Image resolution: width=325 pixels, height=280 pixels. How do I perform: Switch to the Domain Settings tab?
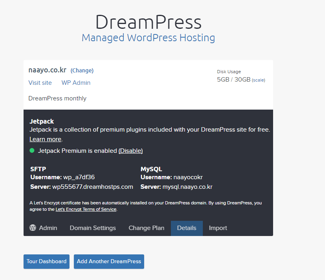(x=93, y=228)
